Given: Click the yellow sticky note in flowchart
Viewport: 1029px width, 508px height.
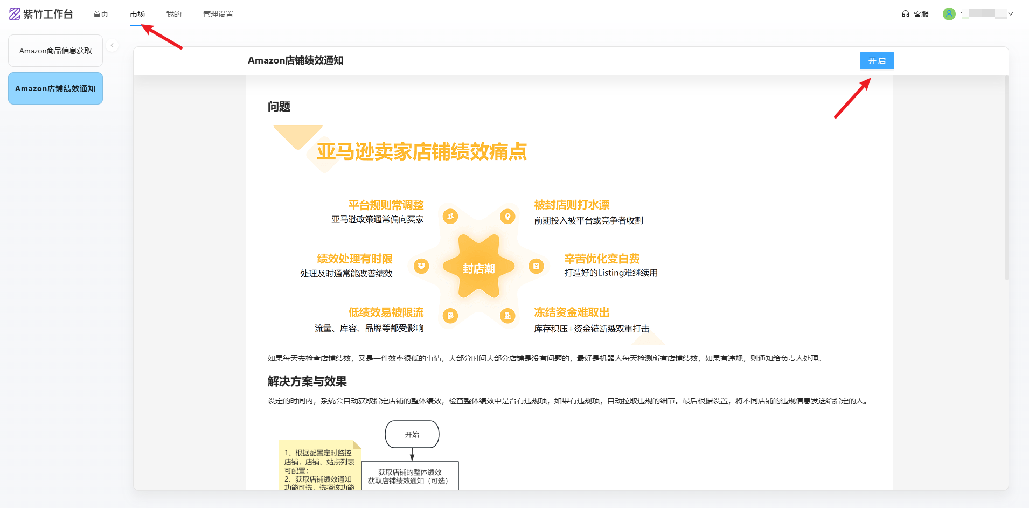Looking at the screenshot, I should [x=320, y=465].
